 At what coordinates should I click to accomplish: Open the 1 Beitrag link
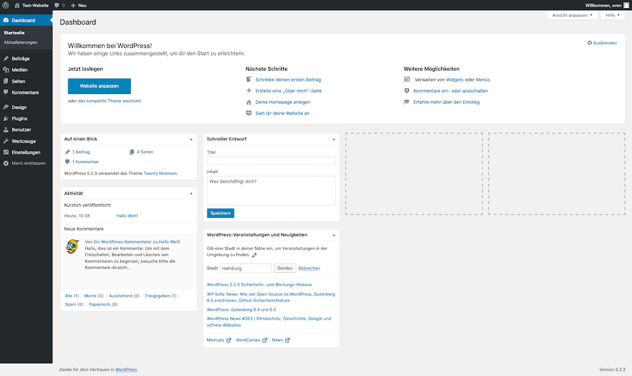click(81, 152)
